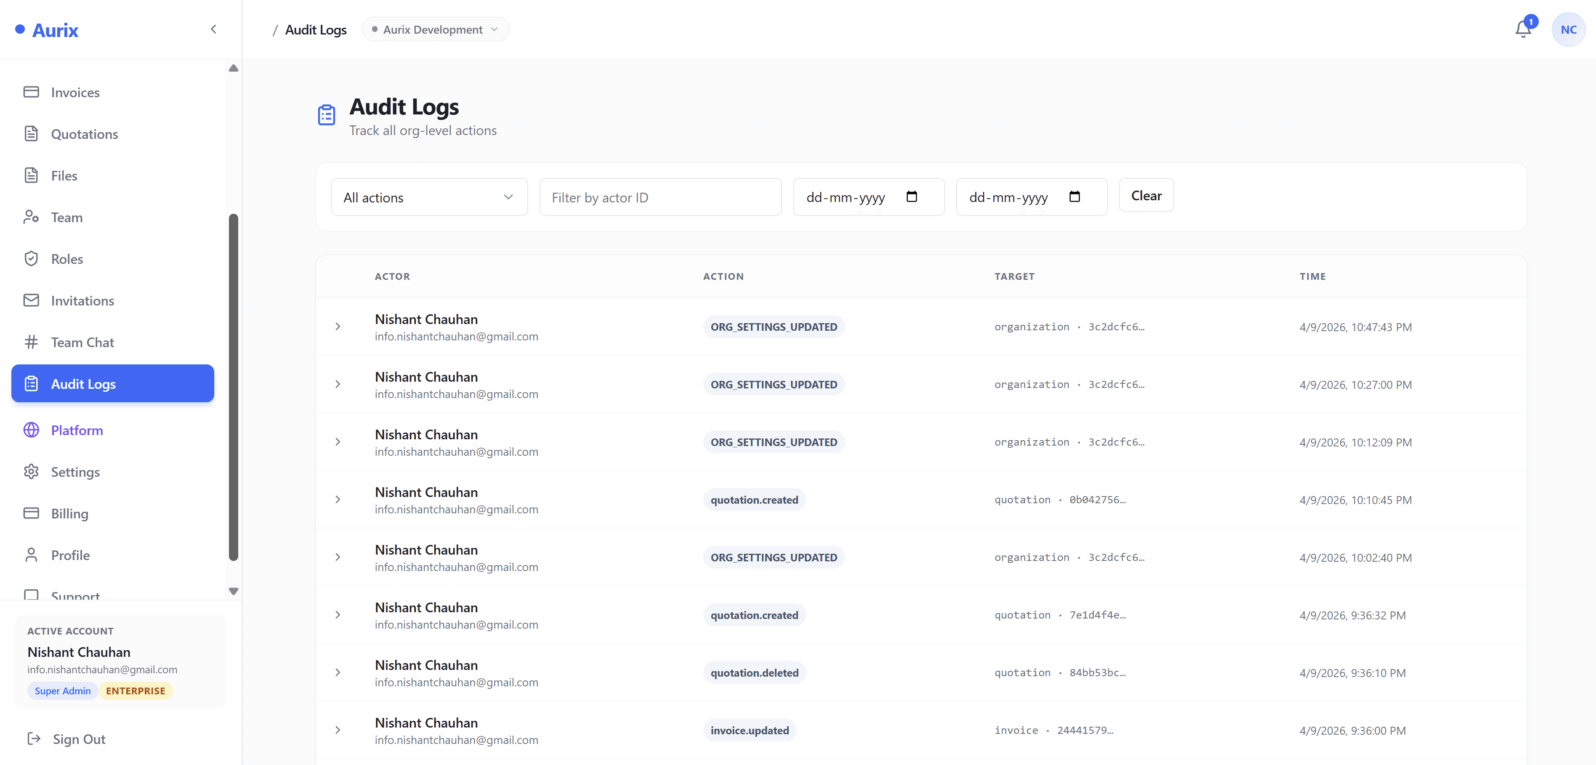This screenshot has width=1596, height=765.
Task: Click the Team users icon
Action: (31, 217)
